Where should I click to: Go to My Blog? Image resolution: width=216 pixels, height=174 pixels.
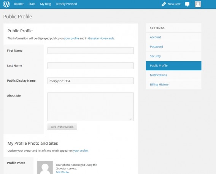(x=46, y=4)
